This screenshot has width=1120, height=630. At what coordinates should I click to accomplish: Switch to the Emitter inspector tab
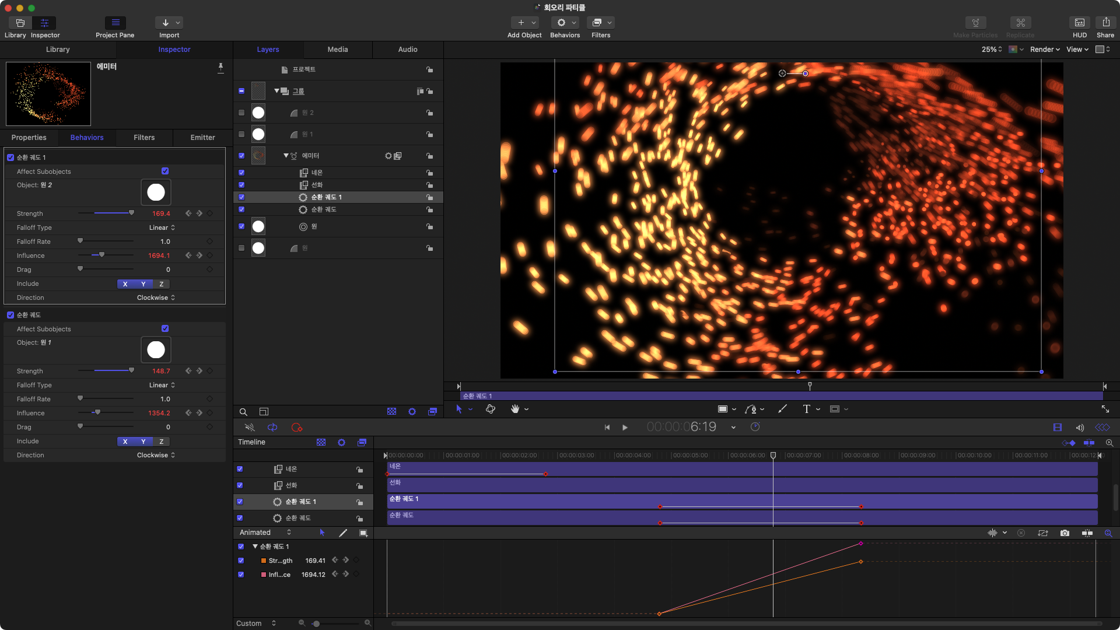pos(202,138)
